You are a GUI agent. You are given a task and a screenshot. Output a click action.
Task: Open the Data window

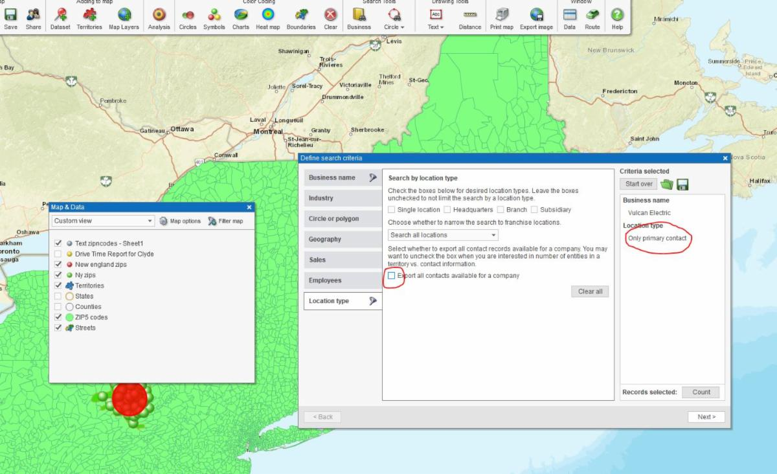[x=570, y=18]
